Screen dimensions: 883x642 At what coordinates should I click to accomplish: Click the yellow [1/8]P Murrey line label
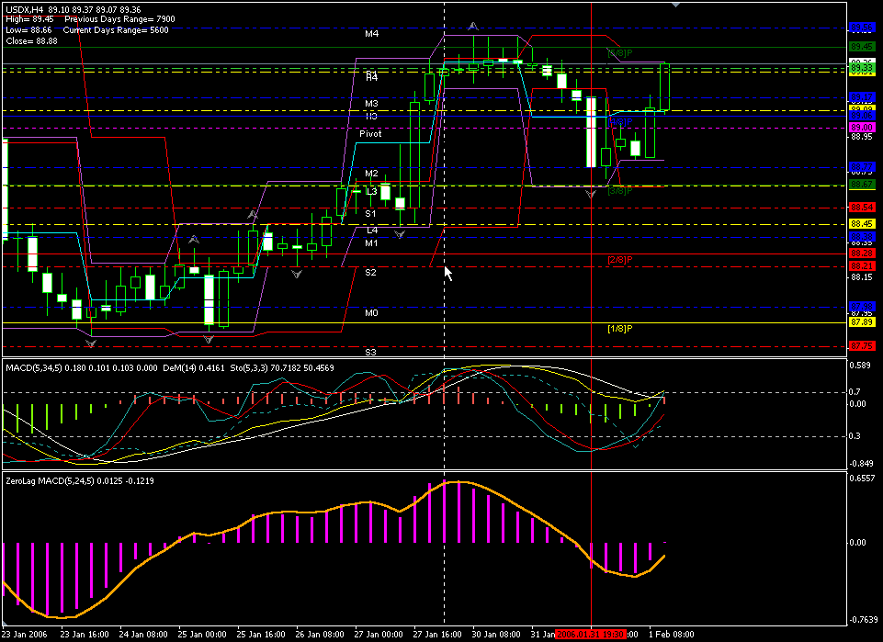619,329
